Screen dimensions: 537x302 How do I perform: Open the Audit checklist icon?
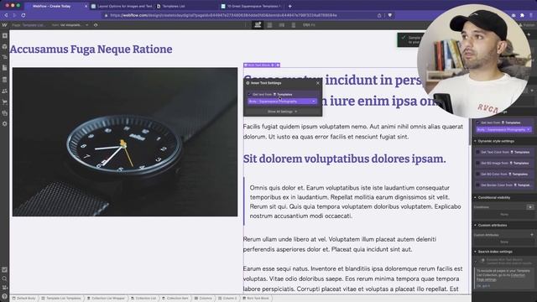point(4,270)
